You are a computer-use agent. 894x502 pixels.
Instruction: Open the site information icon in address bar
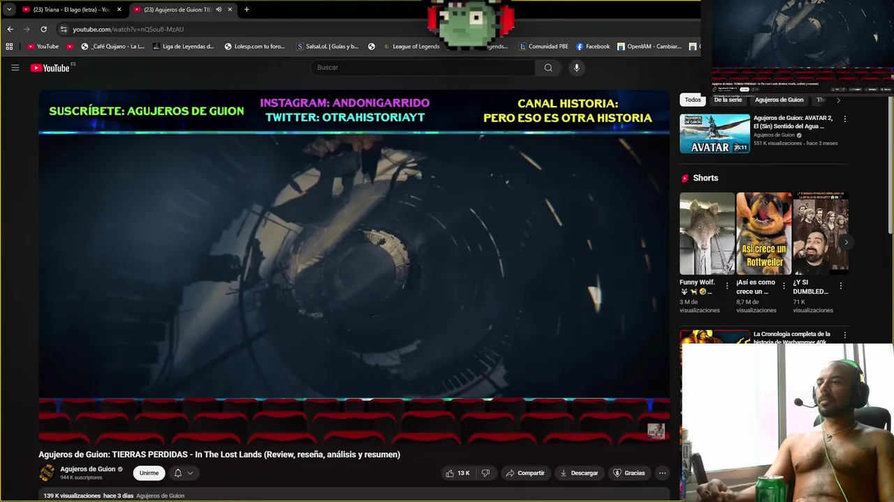64,29
